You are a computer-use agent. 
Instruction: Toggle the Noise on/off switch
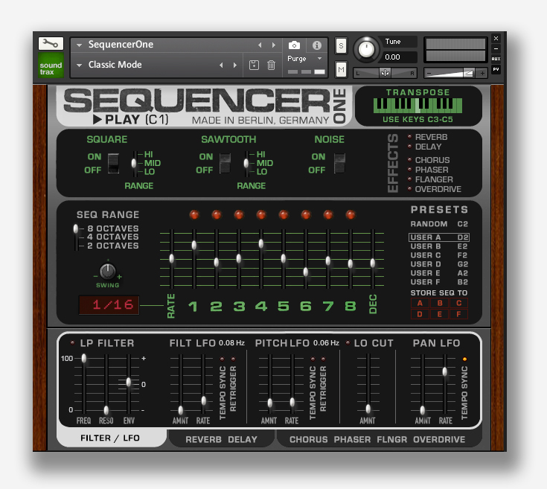339,163
